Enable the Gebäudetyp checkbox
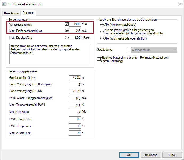The height and width of the screenshot is (160, 184). coord(129,50)
